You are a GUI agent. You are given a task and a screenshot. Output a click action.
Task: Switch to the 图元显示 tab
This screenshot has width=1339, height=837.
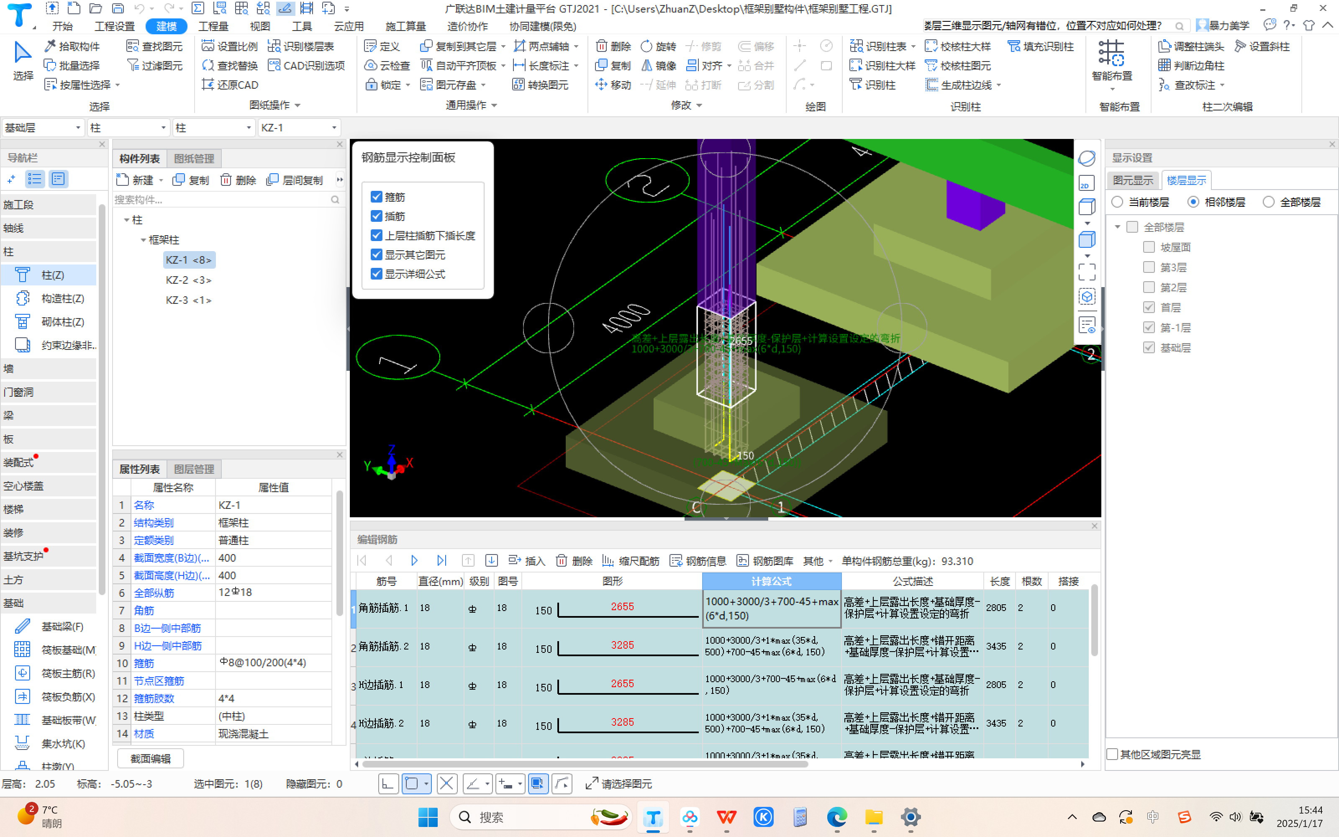tap(1133, 180)
